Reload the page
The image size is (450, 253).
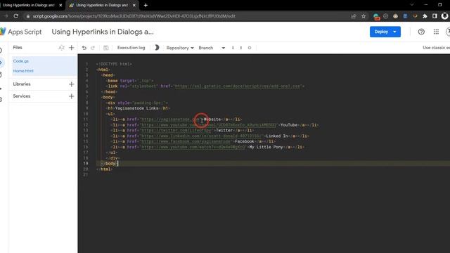[x=15, y=16]
